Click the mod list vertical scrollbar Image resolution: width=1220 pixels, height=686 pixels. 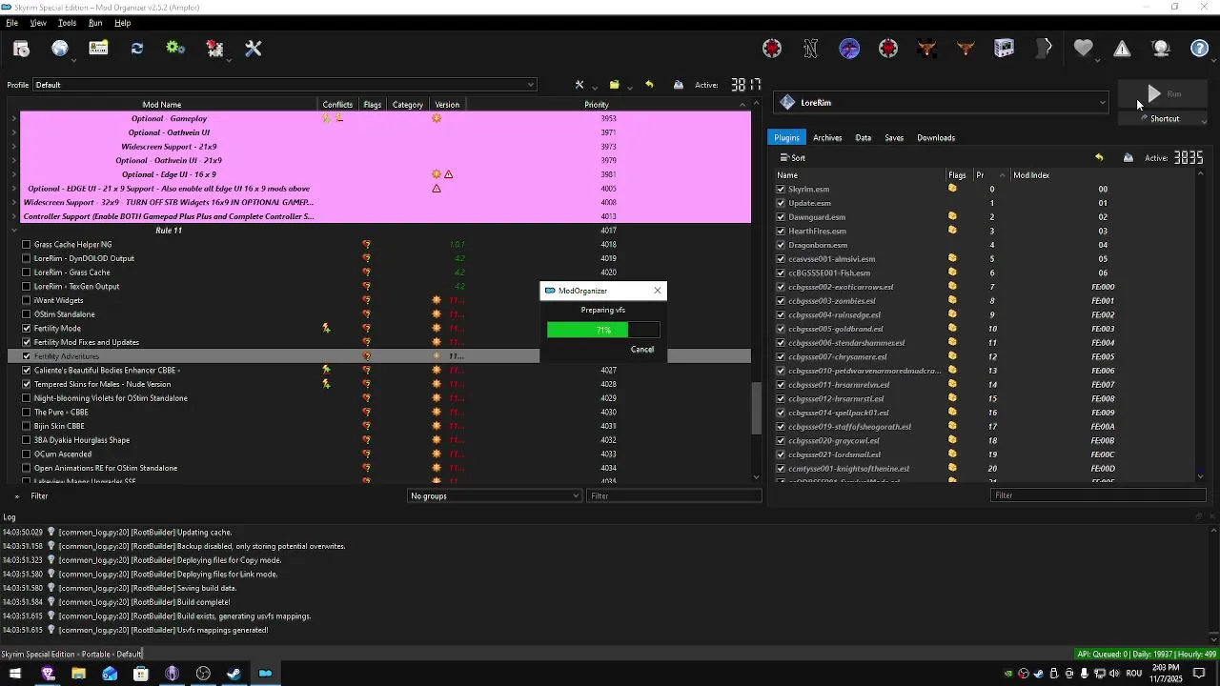point(758,408)
